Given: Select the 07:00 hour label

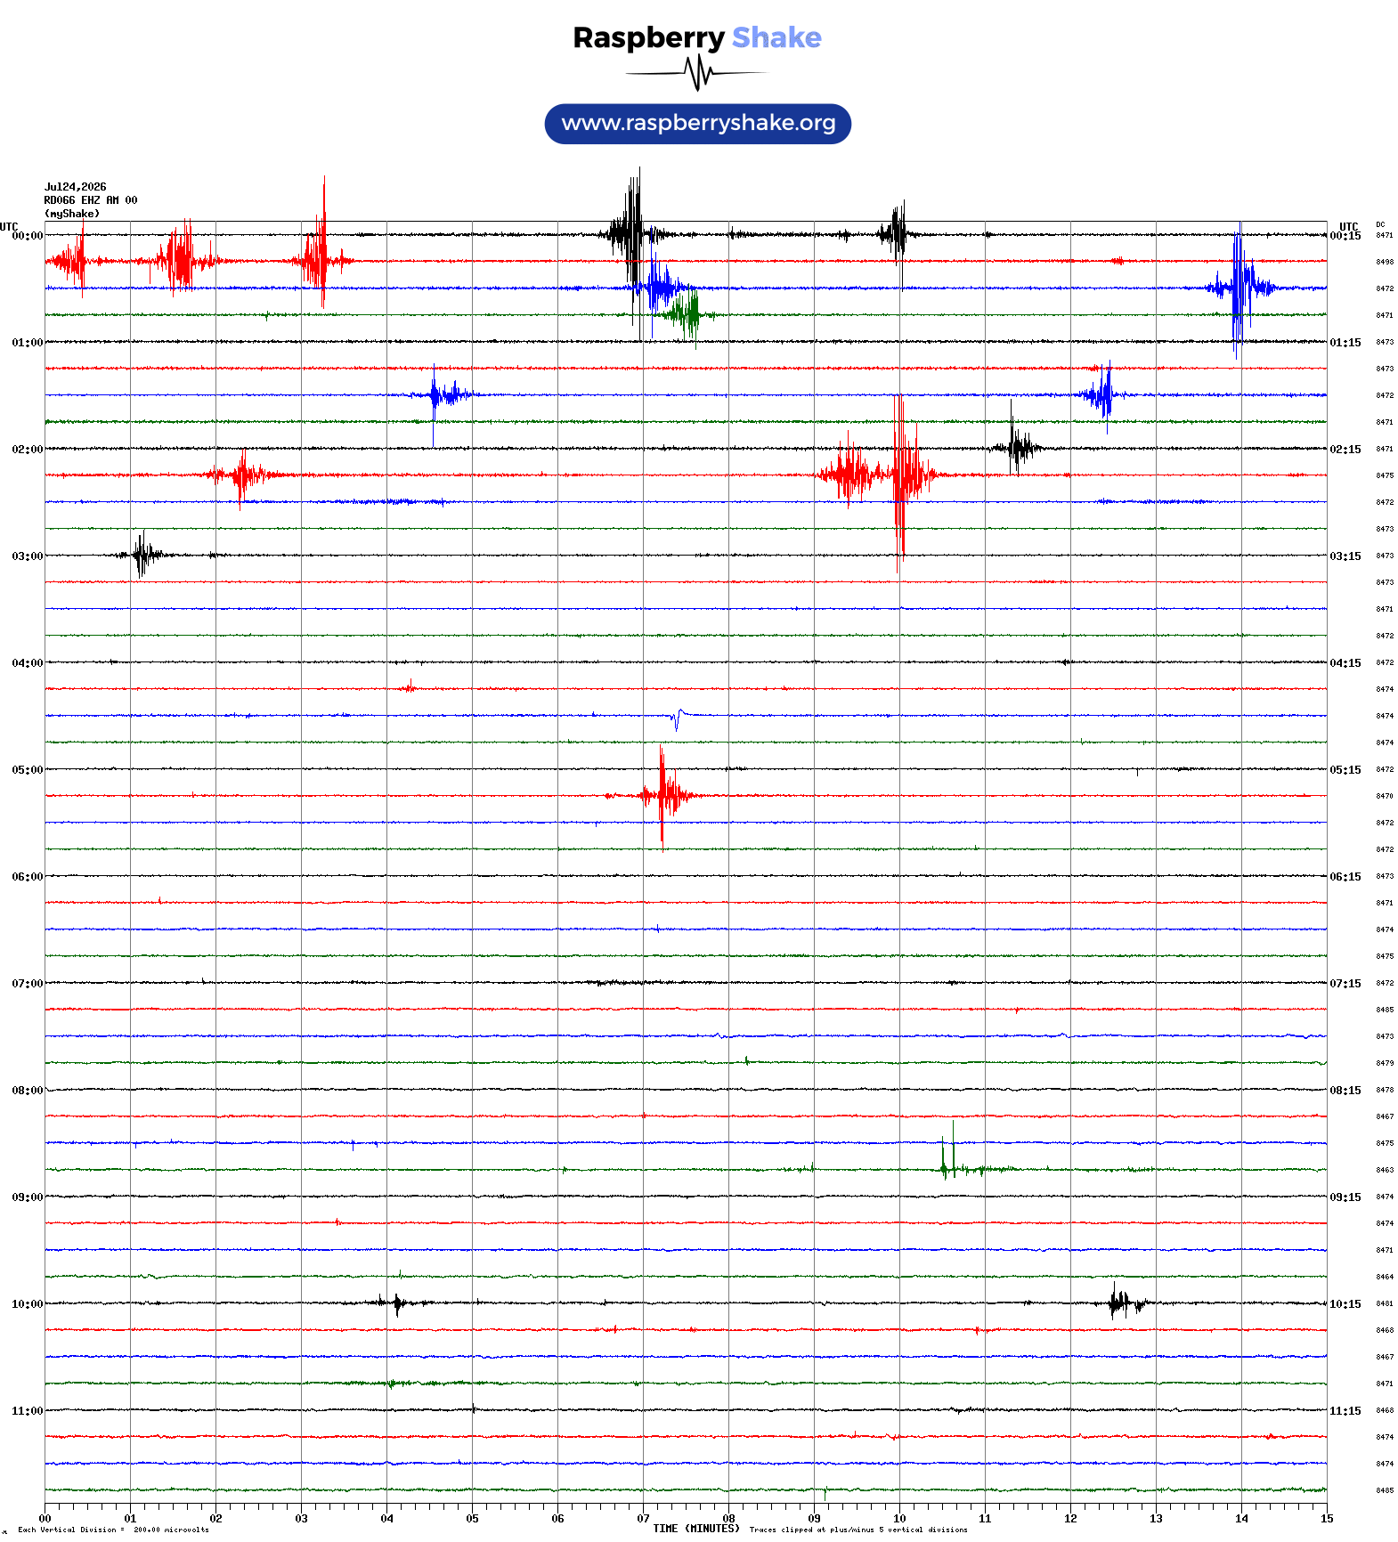Looking at the screenshot, I should (x=28, y=984).
